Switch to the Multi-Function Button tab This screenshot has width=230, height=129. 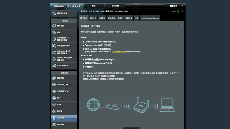149,18
